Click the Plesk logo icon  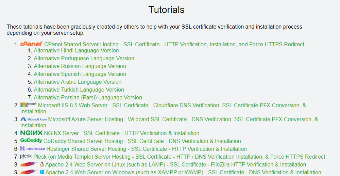click(x=26, y=156)
